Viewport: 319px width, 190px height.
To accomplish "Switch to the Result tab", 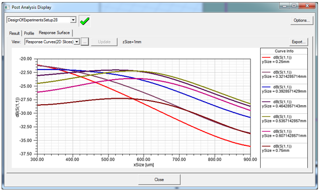I will click(14, 33).
